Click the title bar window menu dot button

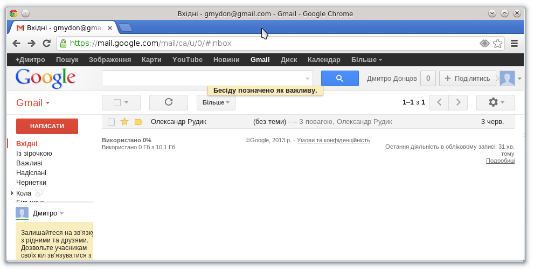(26, 13)
